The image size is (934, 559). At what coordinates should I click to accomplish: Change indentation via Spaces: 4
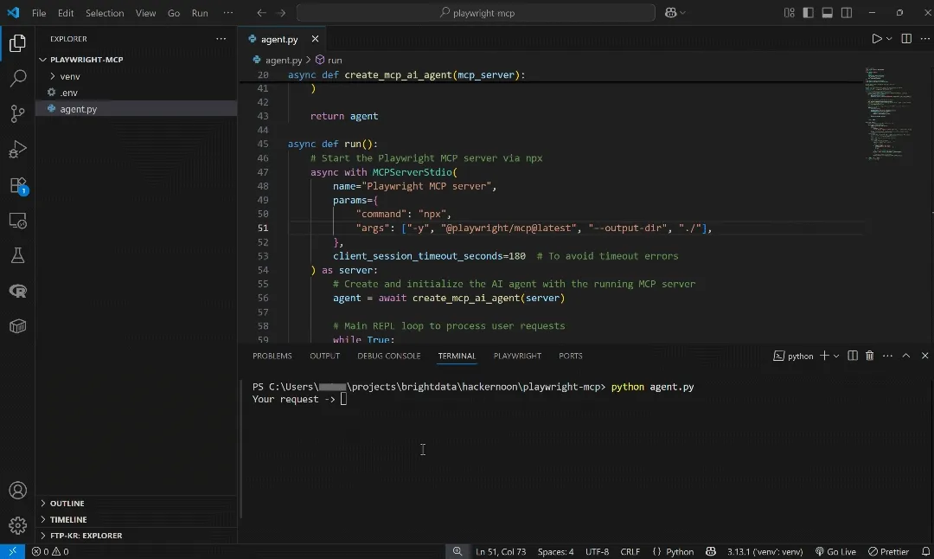(x=555, y=551)
